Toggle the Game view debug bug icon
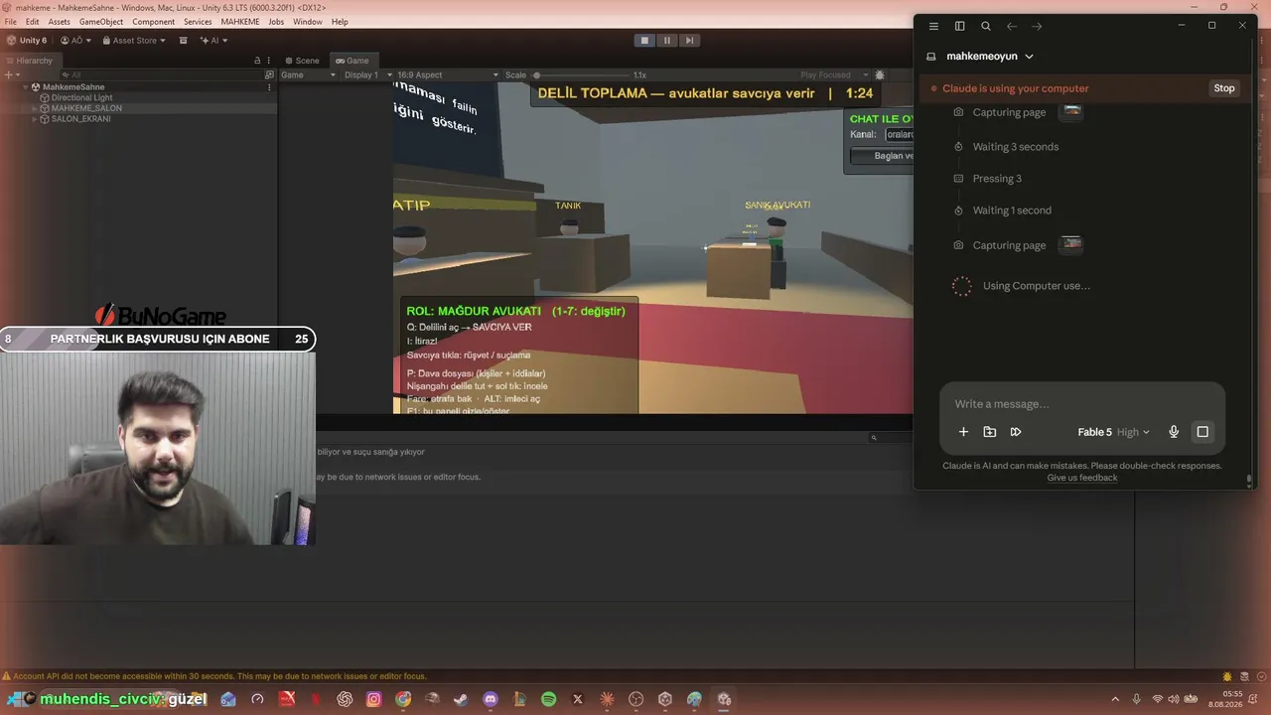 tap(880, 74)
